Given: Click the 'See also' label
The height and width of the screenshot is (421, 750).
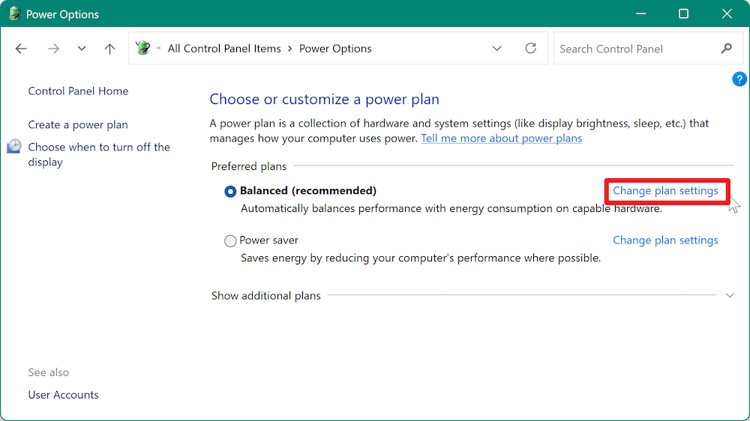Looking at the screenshot, I should pyautogui.click(x=48, y=372).
